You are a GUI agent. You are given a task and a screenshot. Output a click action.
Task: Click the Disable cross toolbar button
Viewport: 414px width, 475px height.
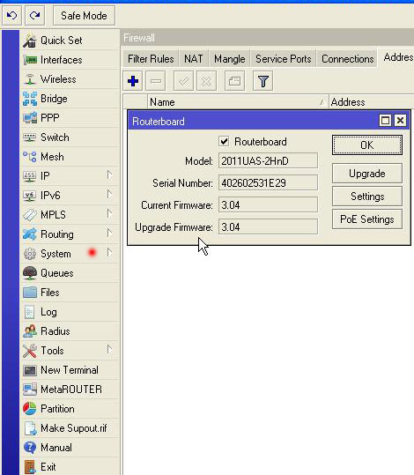point(206,81)
